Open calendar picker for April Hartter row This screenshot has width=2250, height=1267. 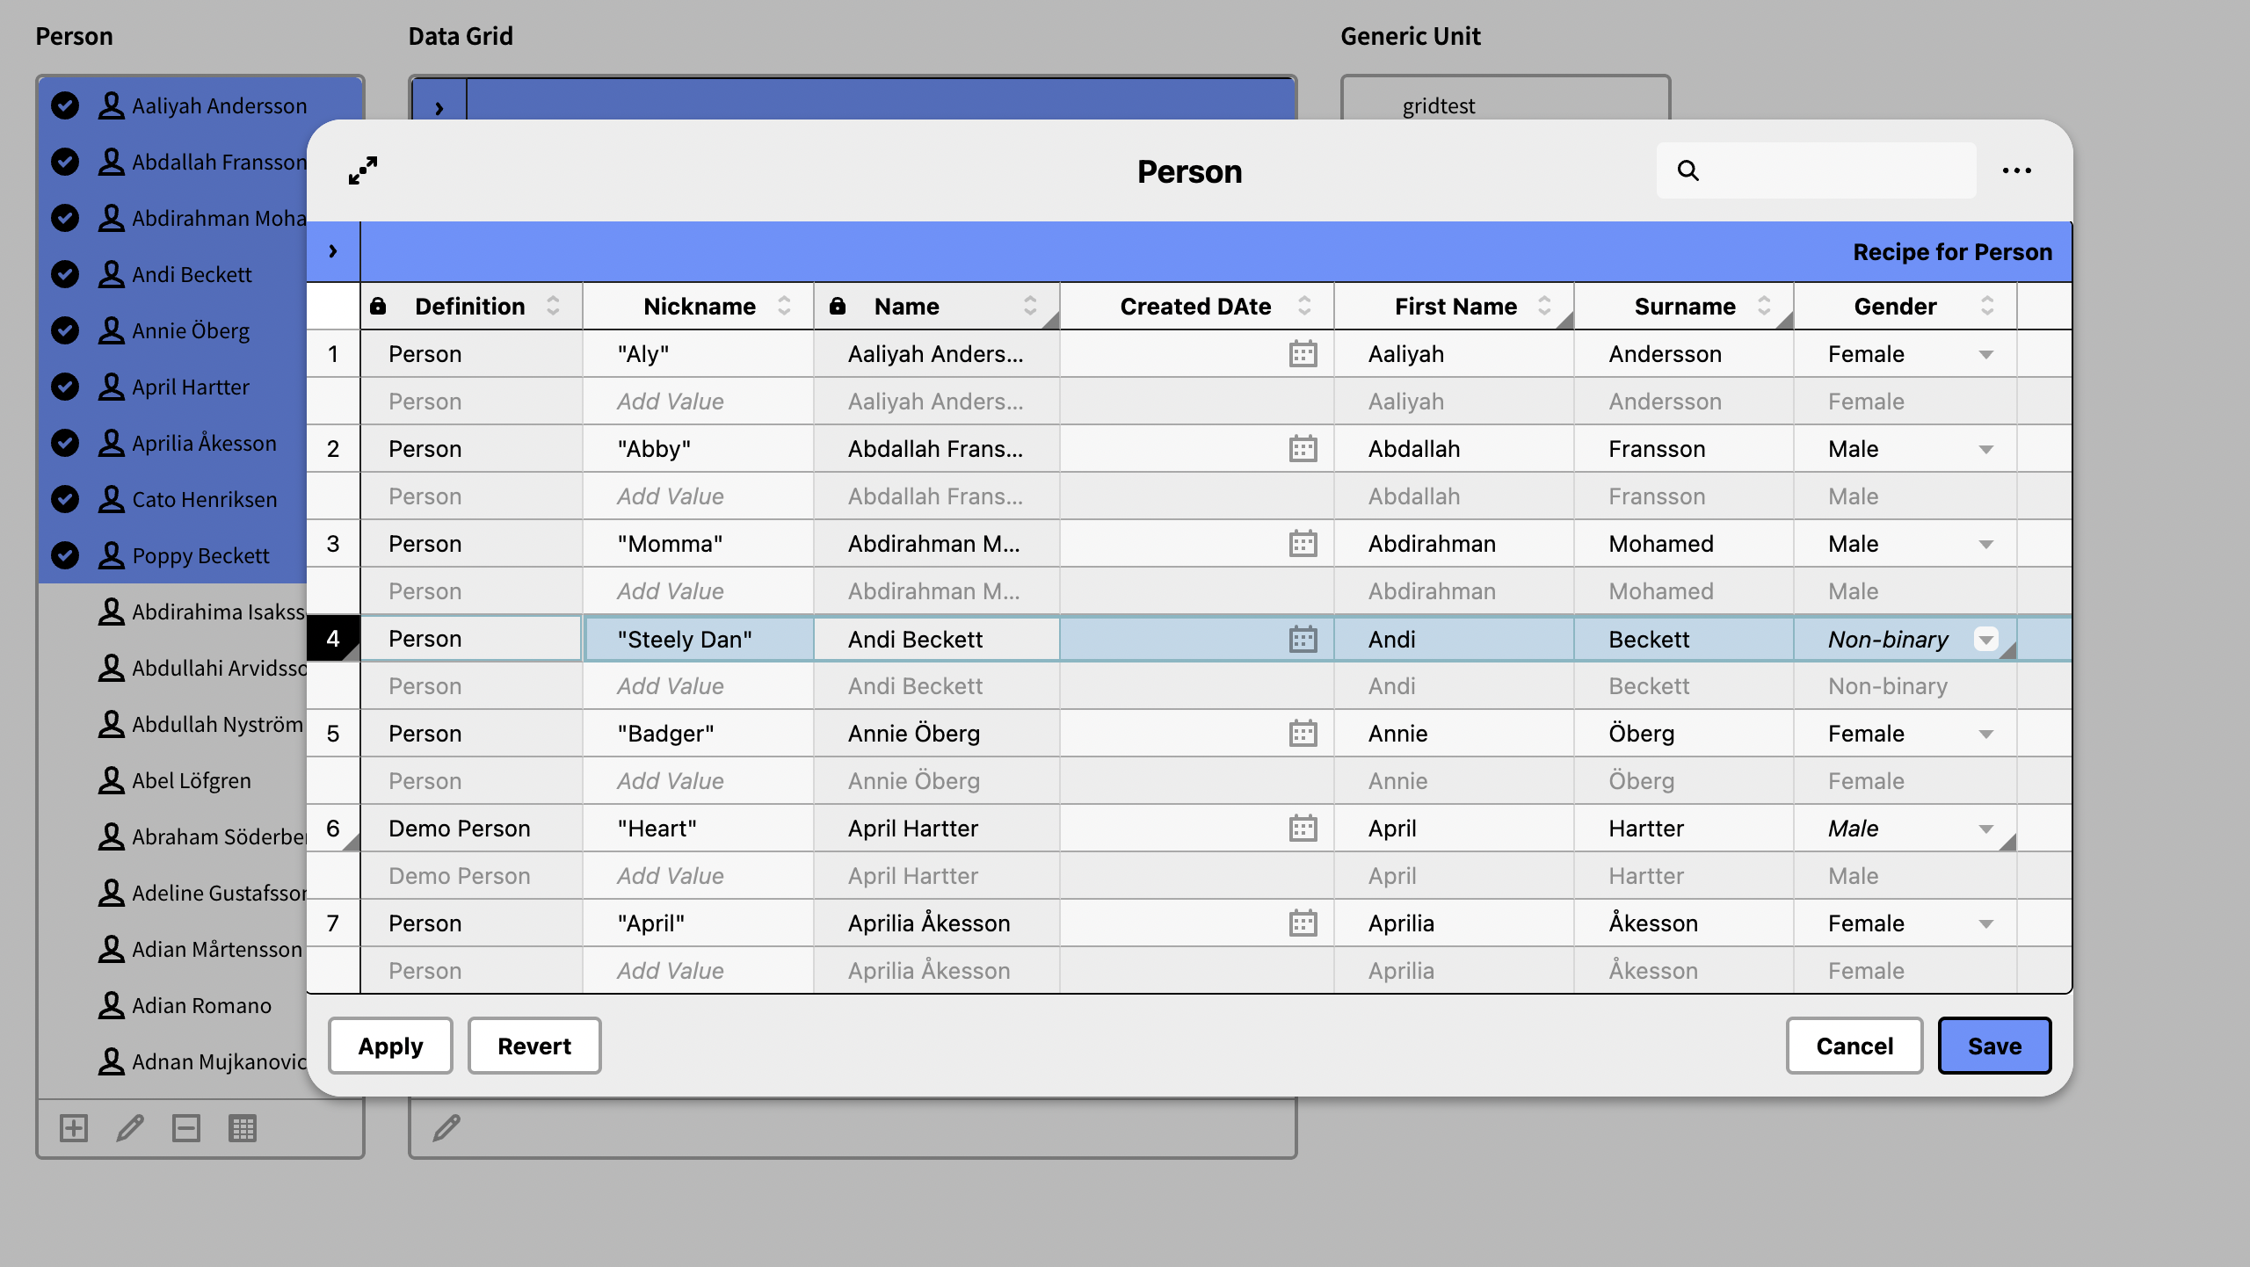click(1303, 829)
